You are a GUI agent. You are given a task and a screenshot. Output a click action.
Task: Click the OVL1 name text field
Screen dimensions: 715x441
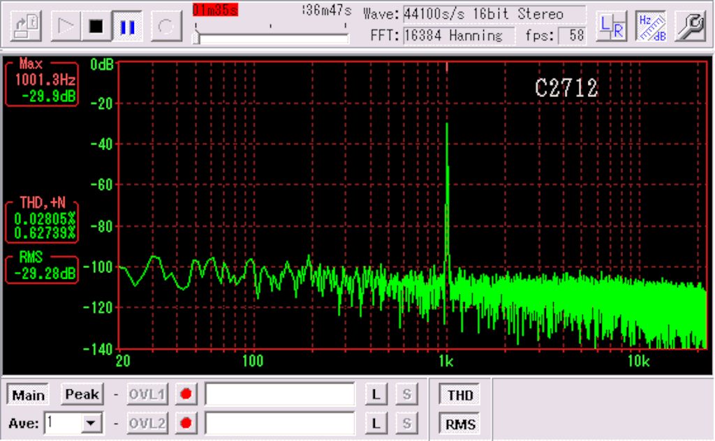280,394
